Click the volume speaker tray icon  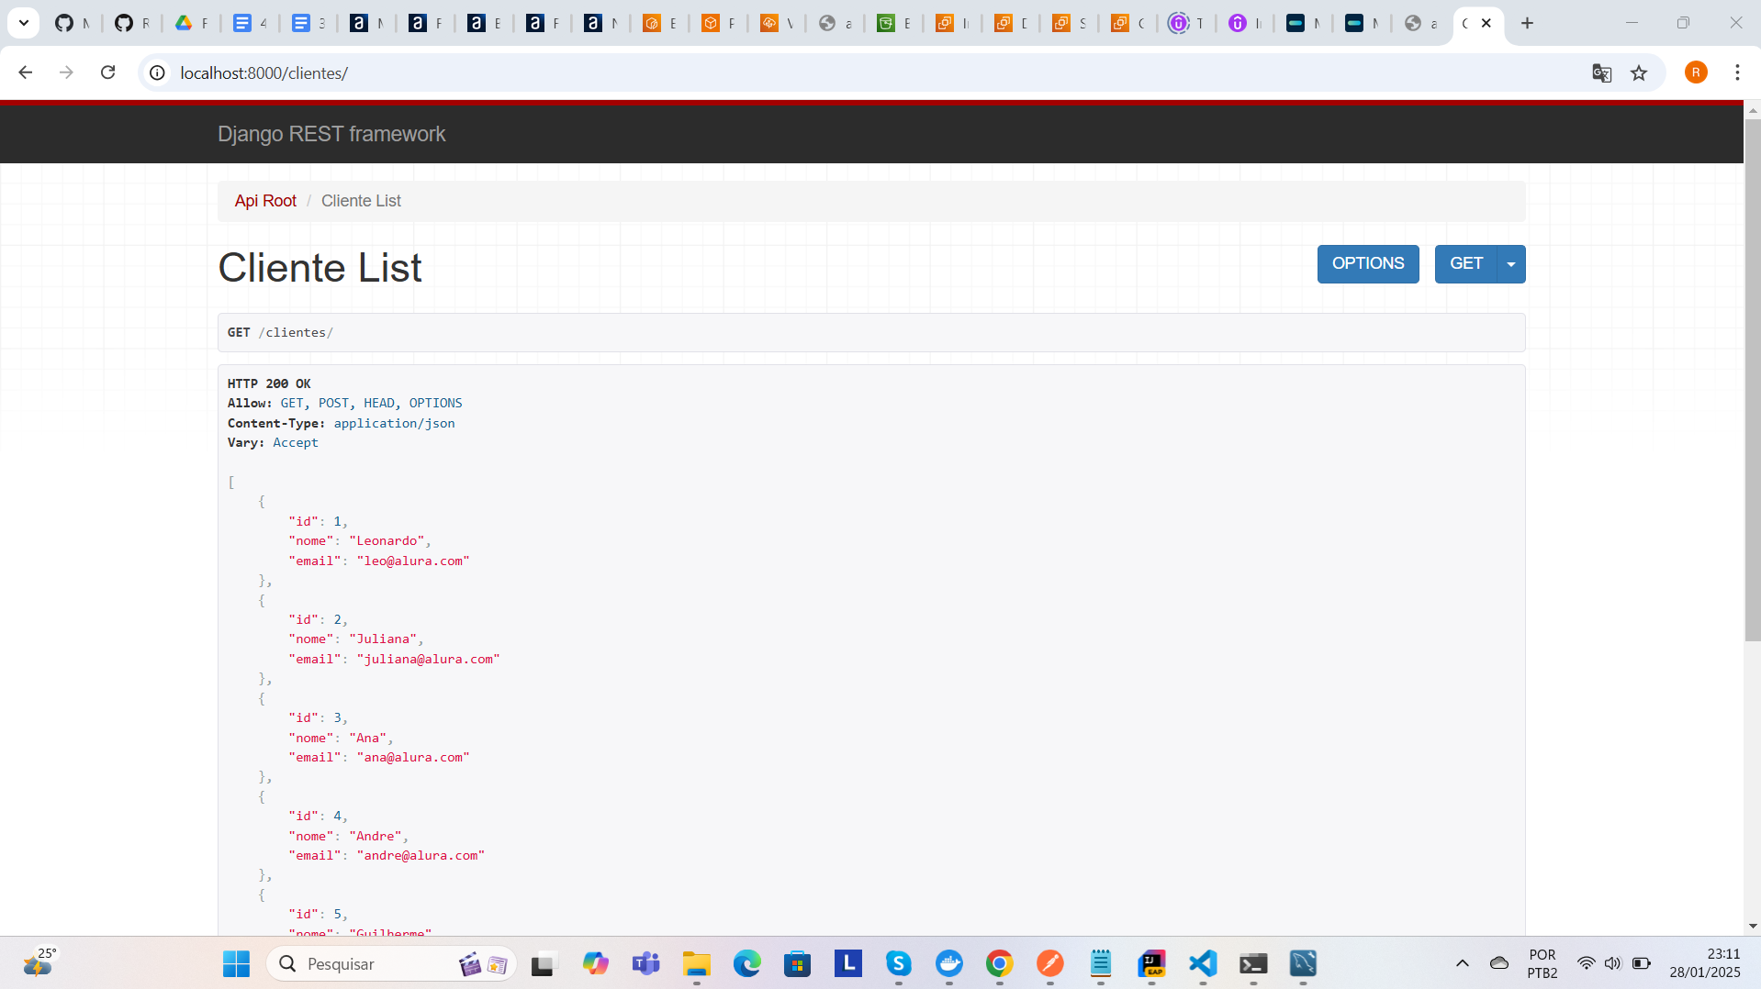pos(1613,964)
